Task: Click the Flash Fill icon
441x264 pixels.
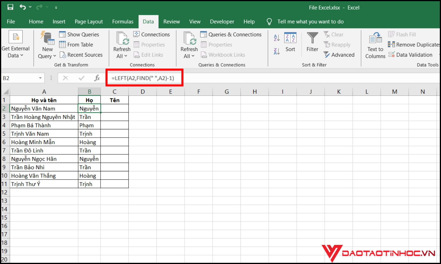Action: click(392, 34)
